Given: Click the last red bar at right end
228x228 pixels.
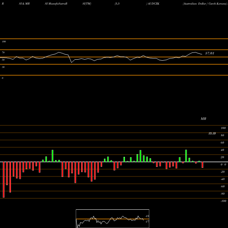Looking at the screenshot, I should [202, 165].
